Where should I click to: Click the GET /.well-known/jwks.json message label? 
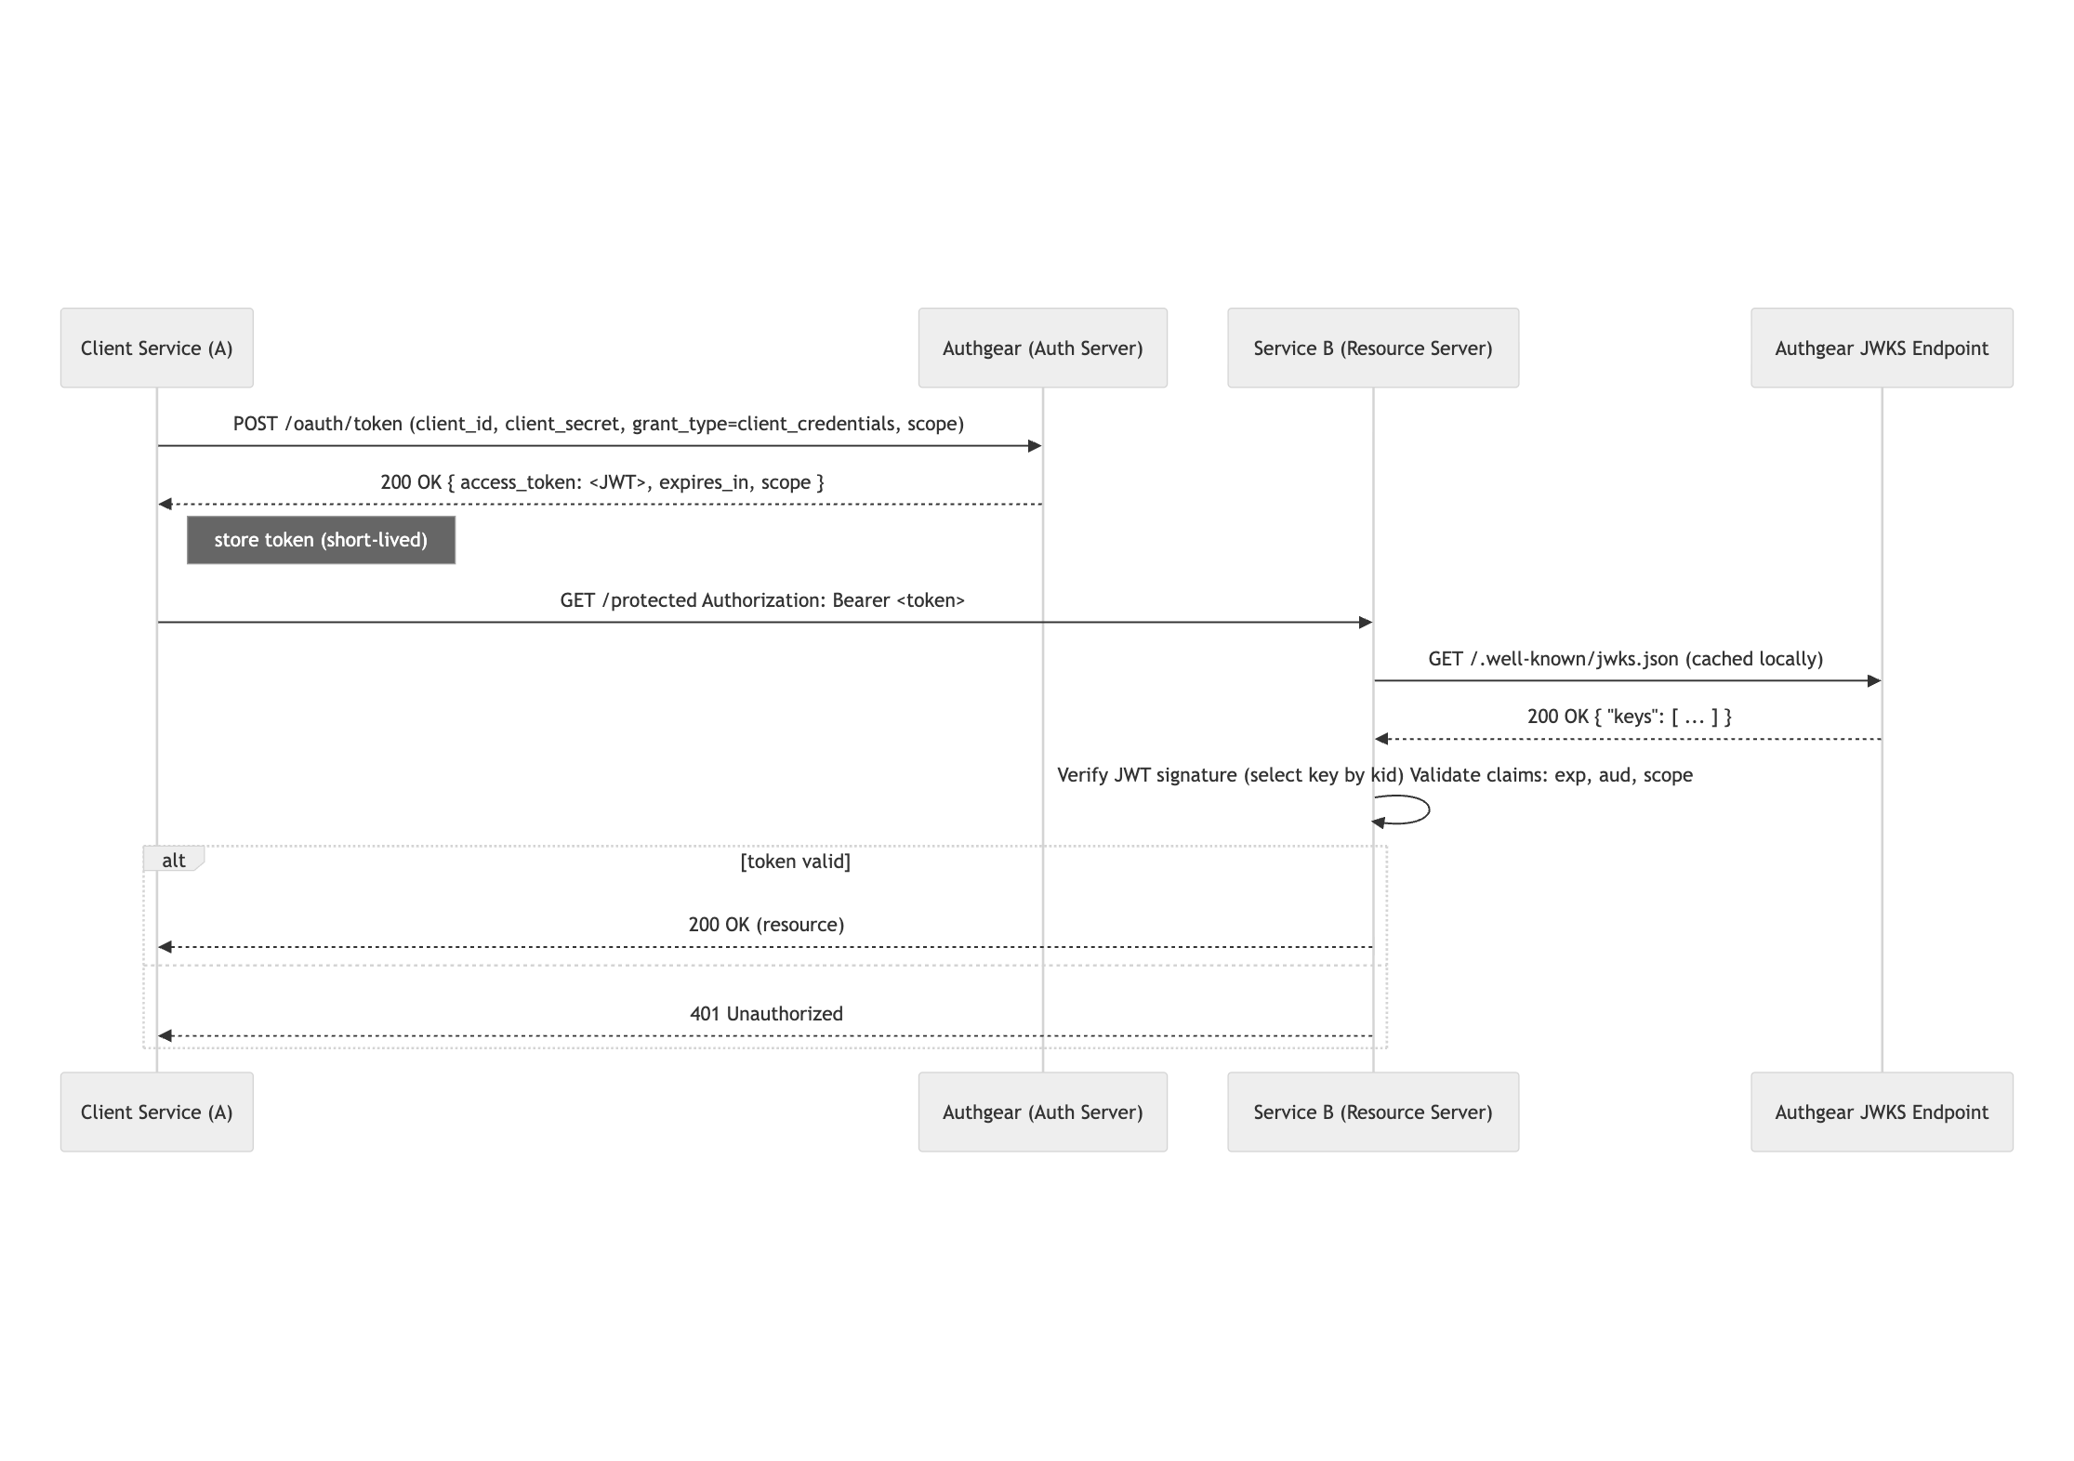click(x=1625, y=659)
